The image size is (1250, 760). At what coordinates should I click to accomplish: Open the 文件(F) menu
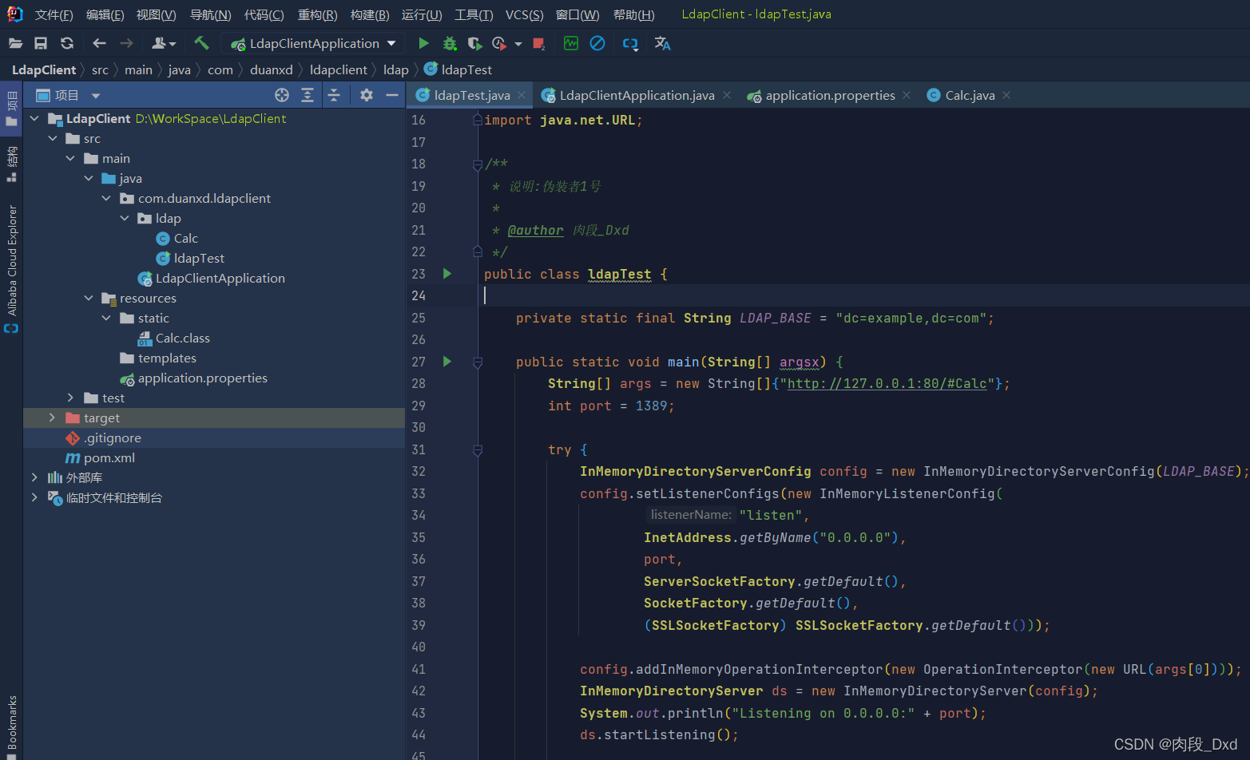[x=54, y=14]
